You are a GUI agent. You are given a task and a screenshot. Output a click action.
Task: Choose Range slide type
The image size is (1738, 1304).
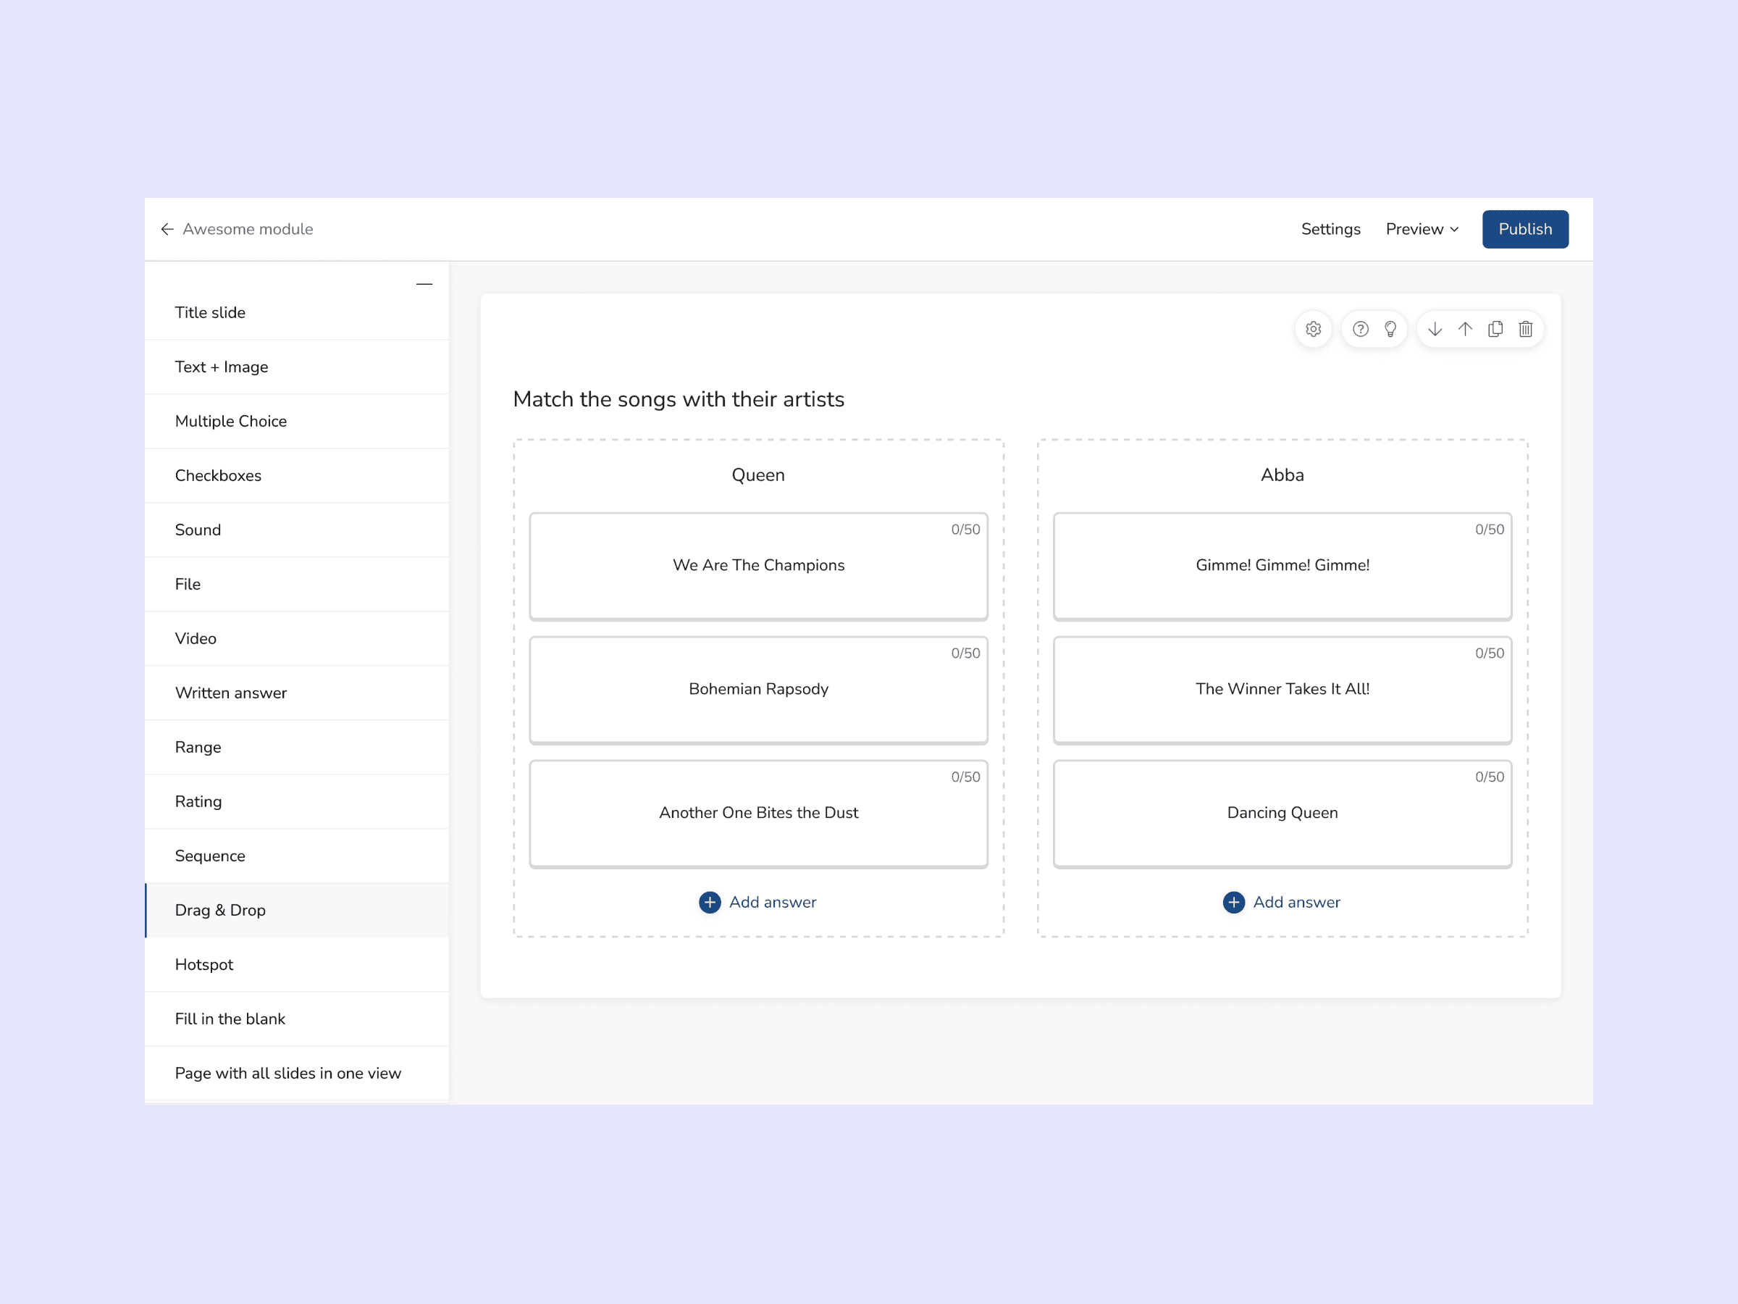coord(198,748)
